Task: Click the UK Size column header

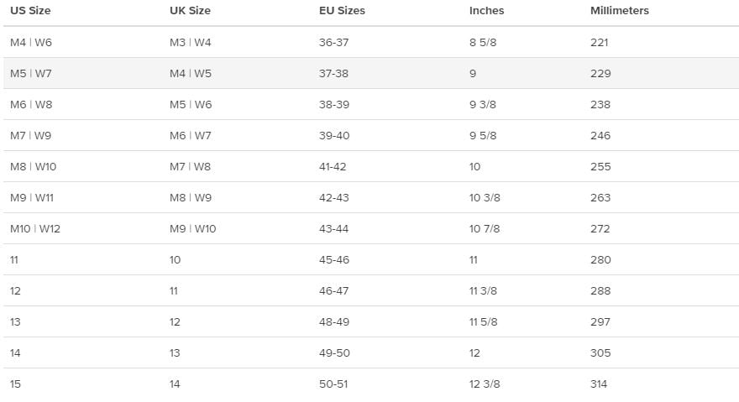Action: [190, 10]
